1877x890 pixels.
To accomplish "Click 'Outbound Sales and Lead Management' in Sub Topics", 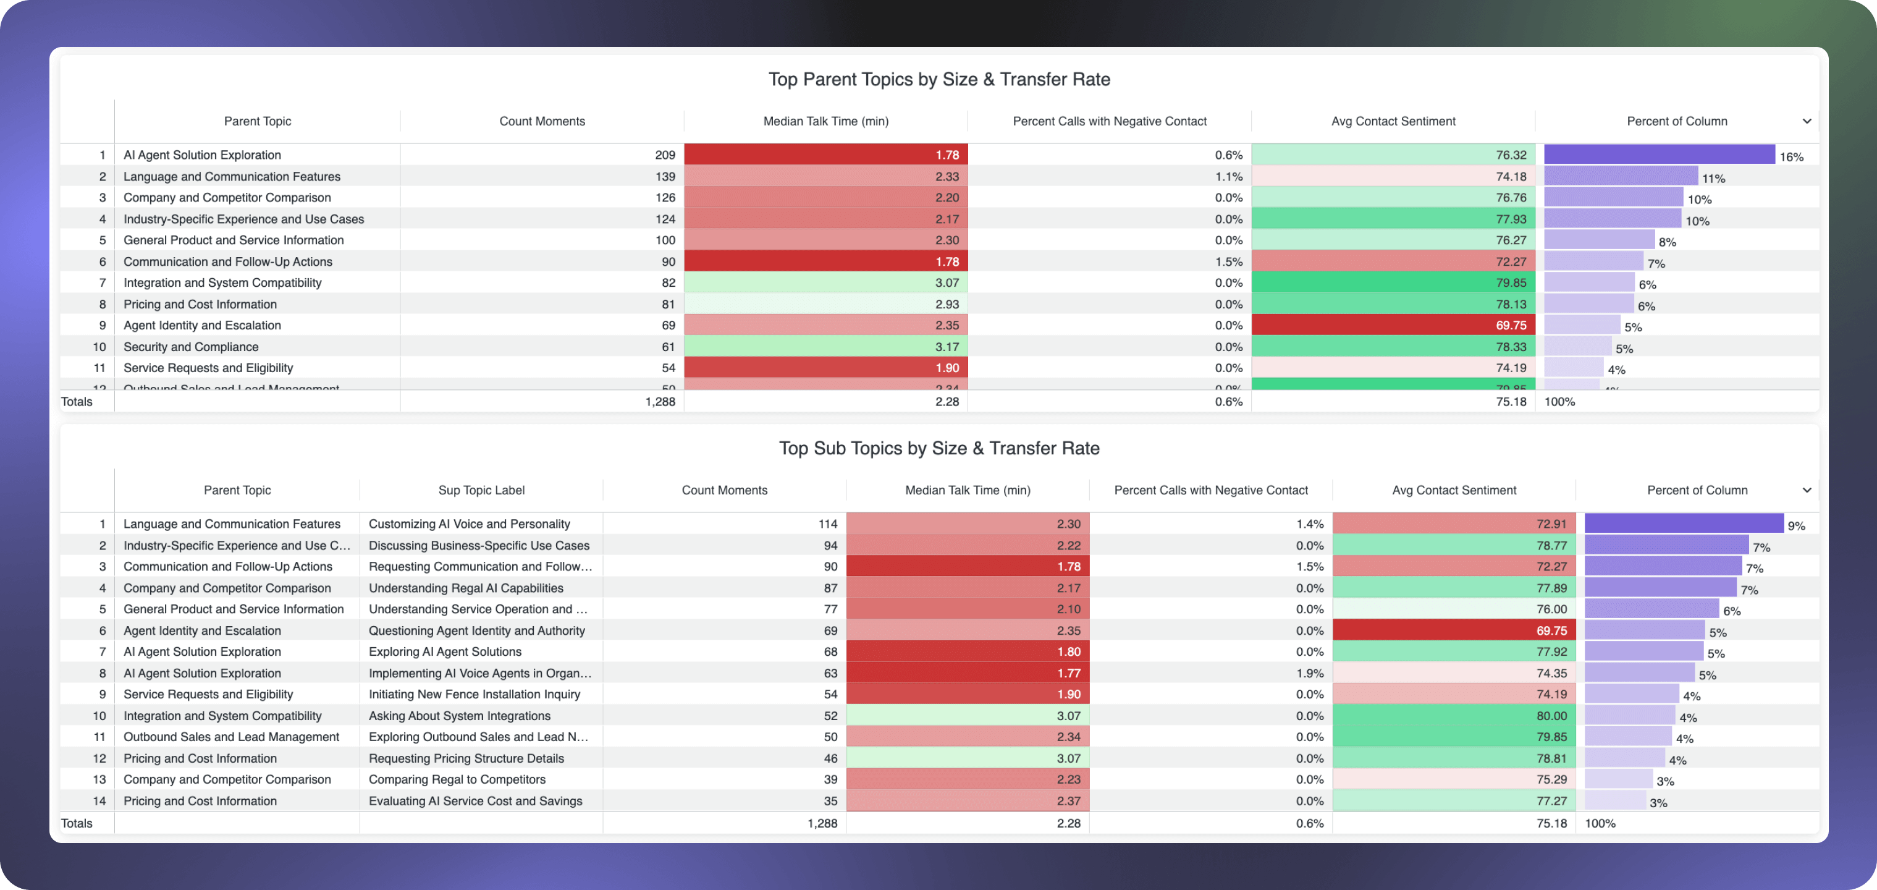I will click(x=231, y=736).
